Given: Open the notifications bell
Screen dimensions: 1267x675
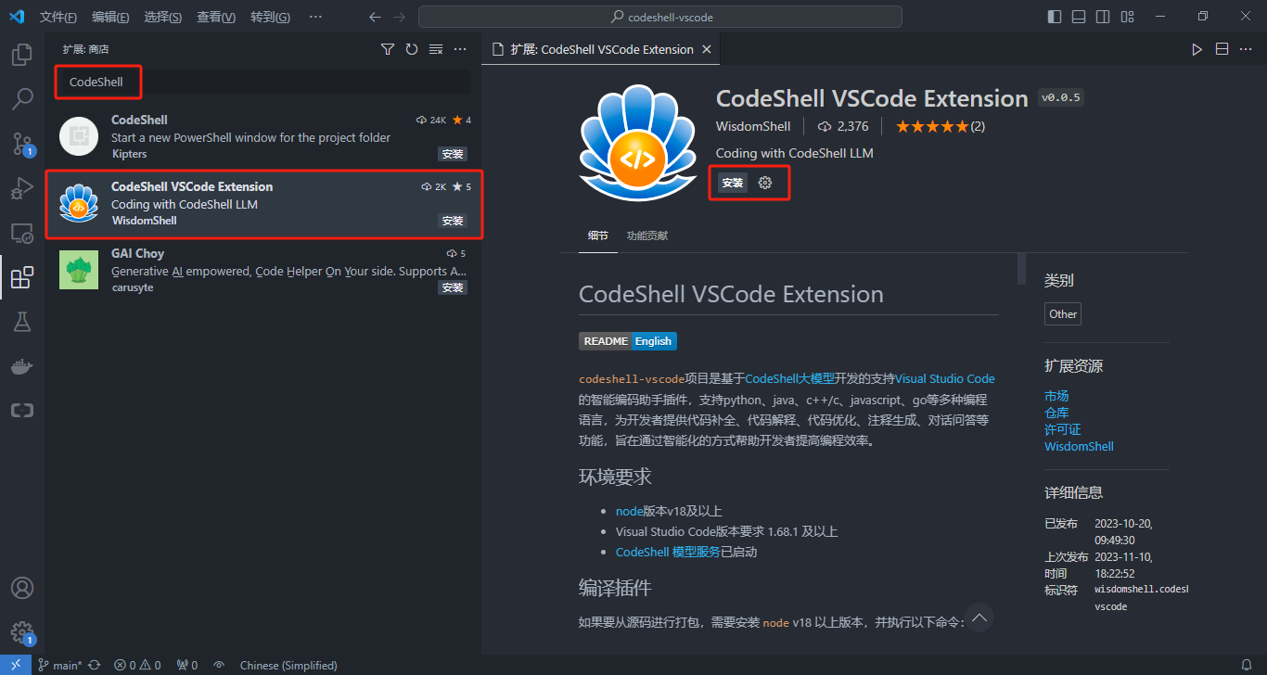Looking at the screenshot, I should pos(1247,665).
